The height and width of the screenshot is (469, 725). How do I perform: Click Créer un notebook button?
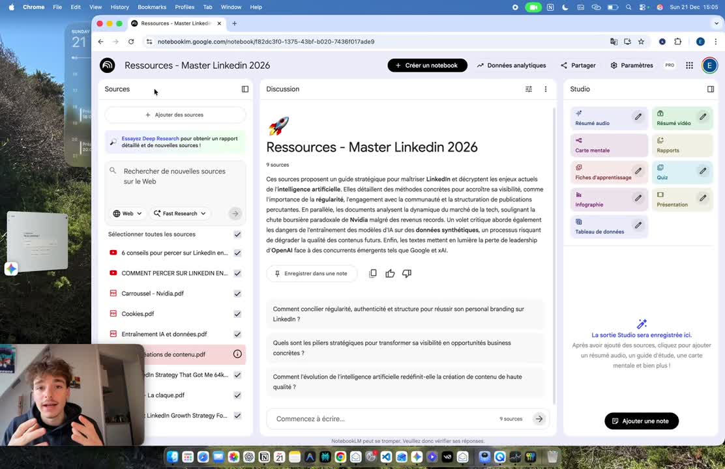pos(427,66)
